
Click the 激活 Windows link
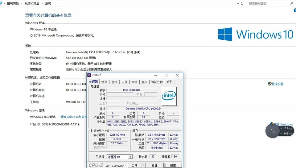[x=283, y=124]
